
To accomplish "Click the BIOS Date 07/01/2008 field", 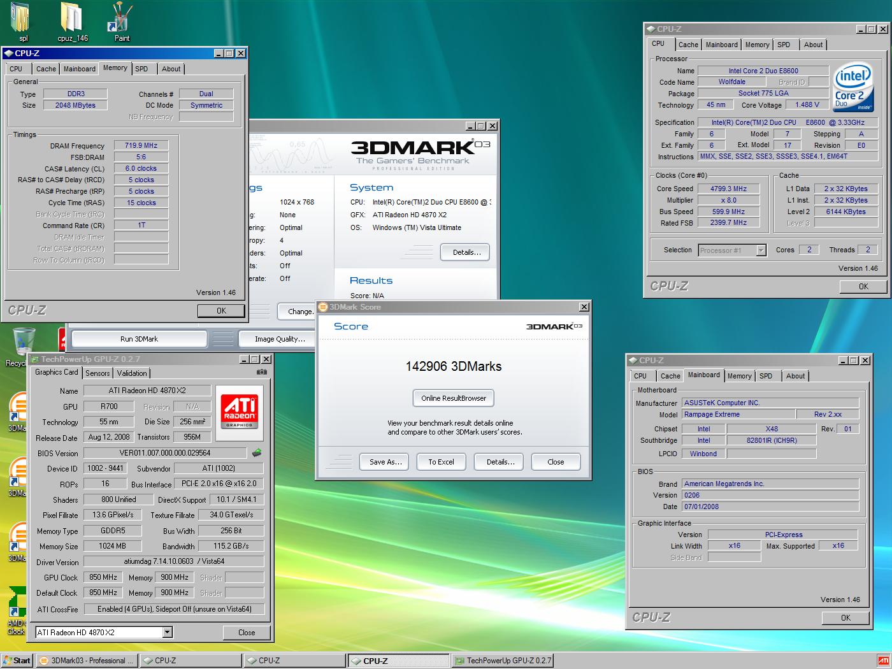I will click(x=770, y=507).
